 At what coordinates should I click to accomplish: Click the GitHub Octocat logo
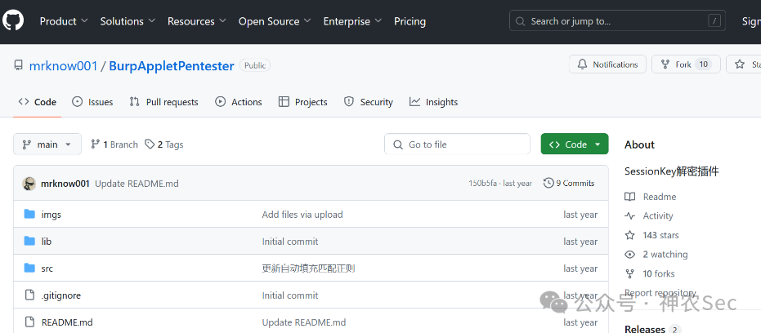pos(12,21)
